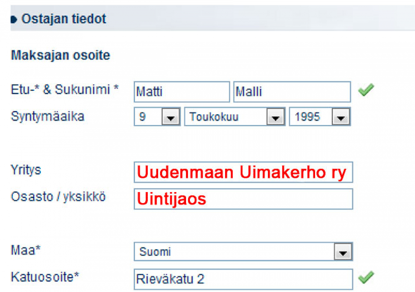Click the Maksajan osoite heading
This screenshot has height=292, width=415.
(x=61, y=55)
